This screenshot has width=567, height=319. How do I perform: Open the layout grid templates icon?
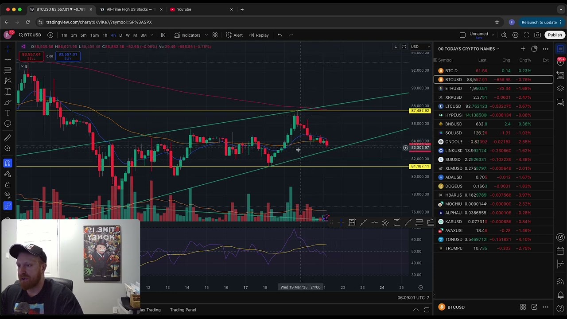215,35
